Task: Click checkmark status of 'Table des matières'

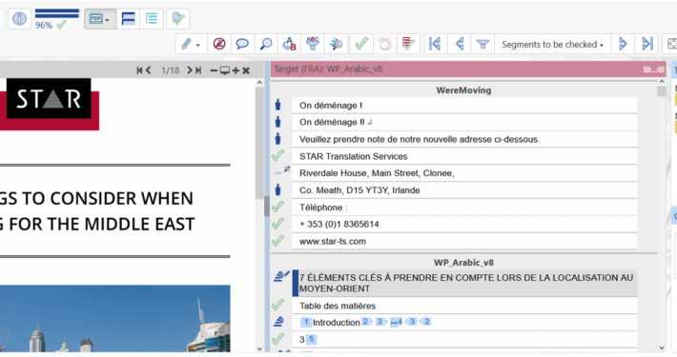Action: (x=278, y=306)
